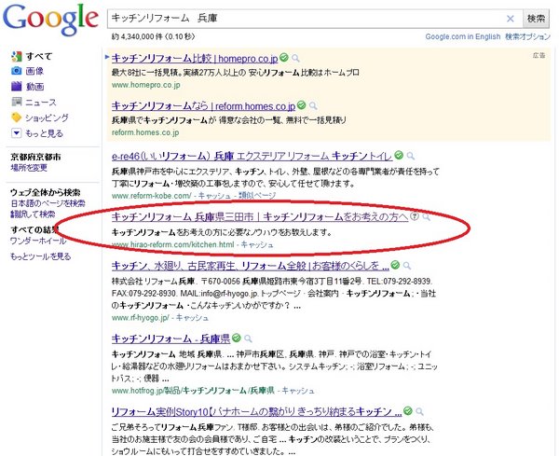Image resolution: width=559 pixels, height=456 pixels.
Task: Open 類似ページ link for reform-kobe.com
Action: click(257, 196)
